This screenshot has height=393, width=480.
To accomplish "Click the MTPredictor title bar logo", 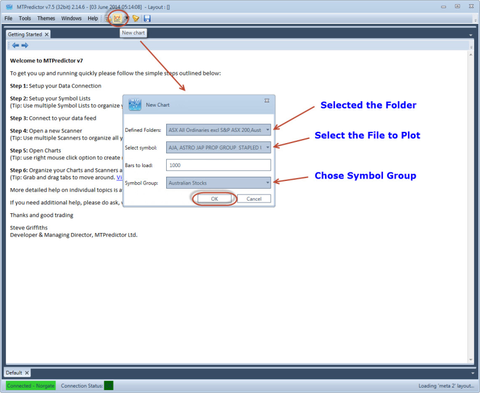I will (x=10, y=7).
